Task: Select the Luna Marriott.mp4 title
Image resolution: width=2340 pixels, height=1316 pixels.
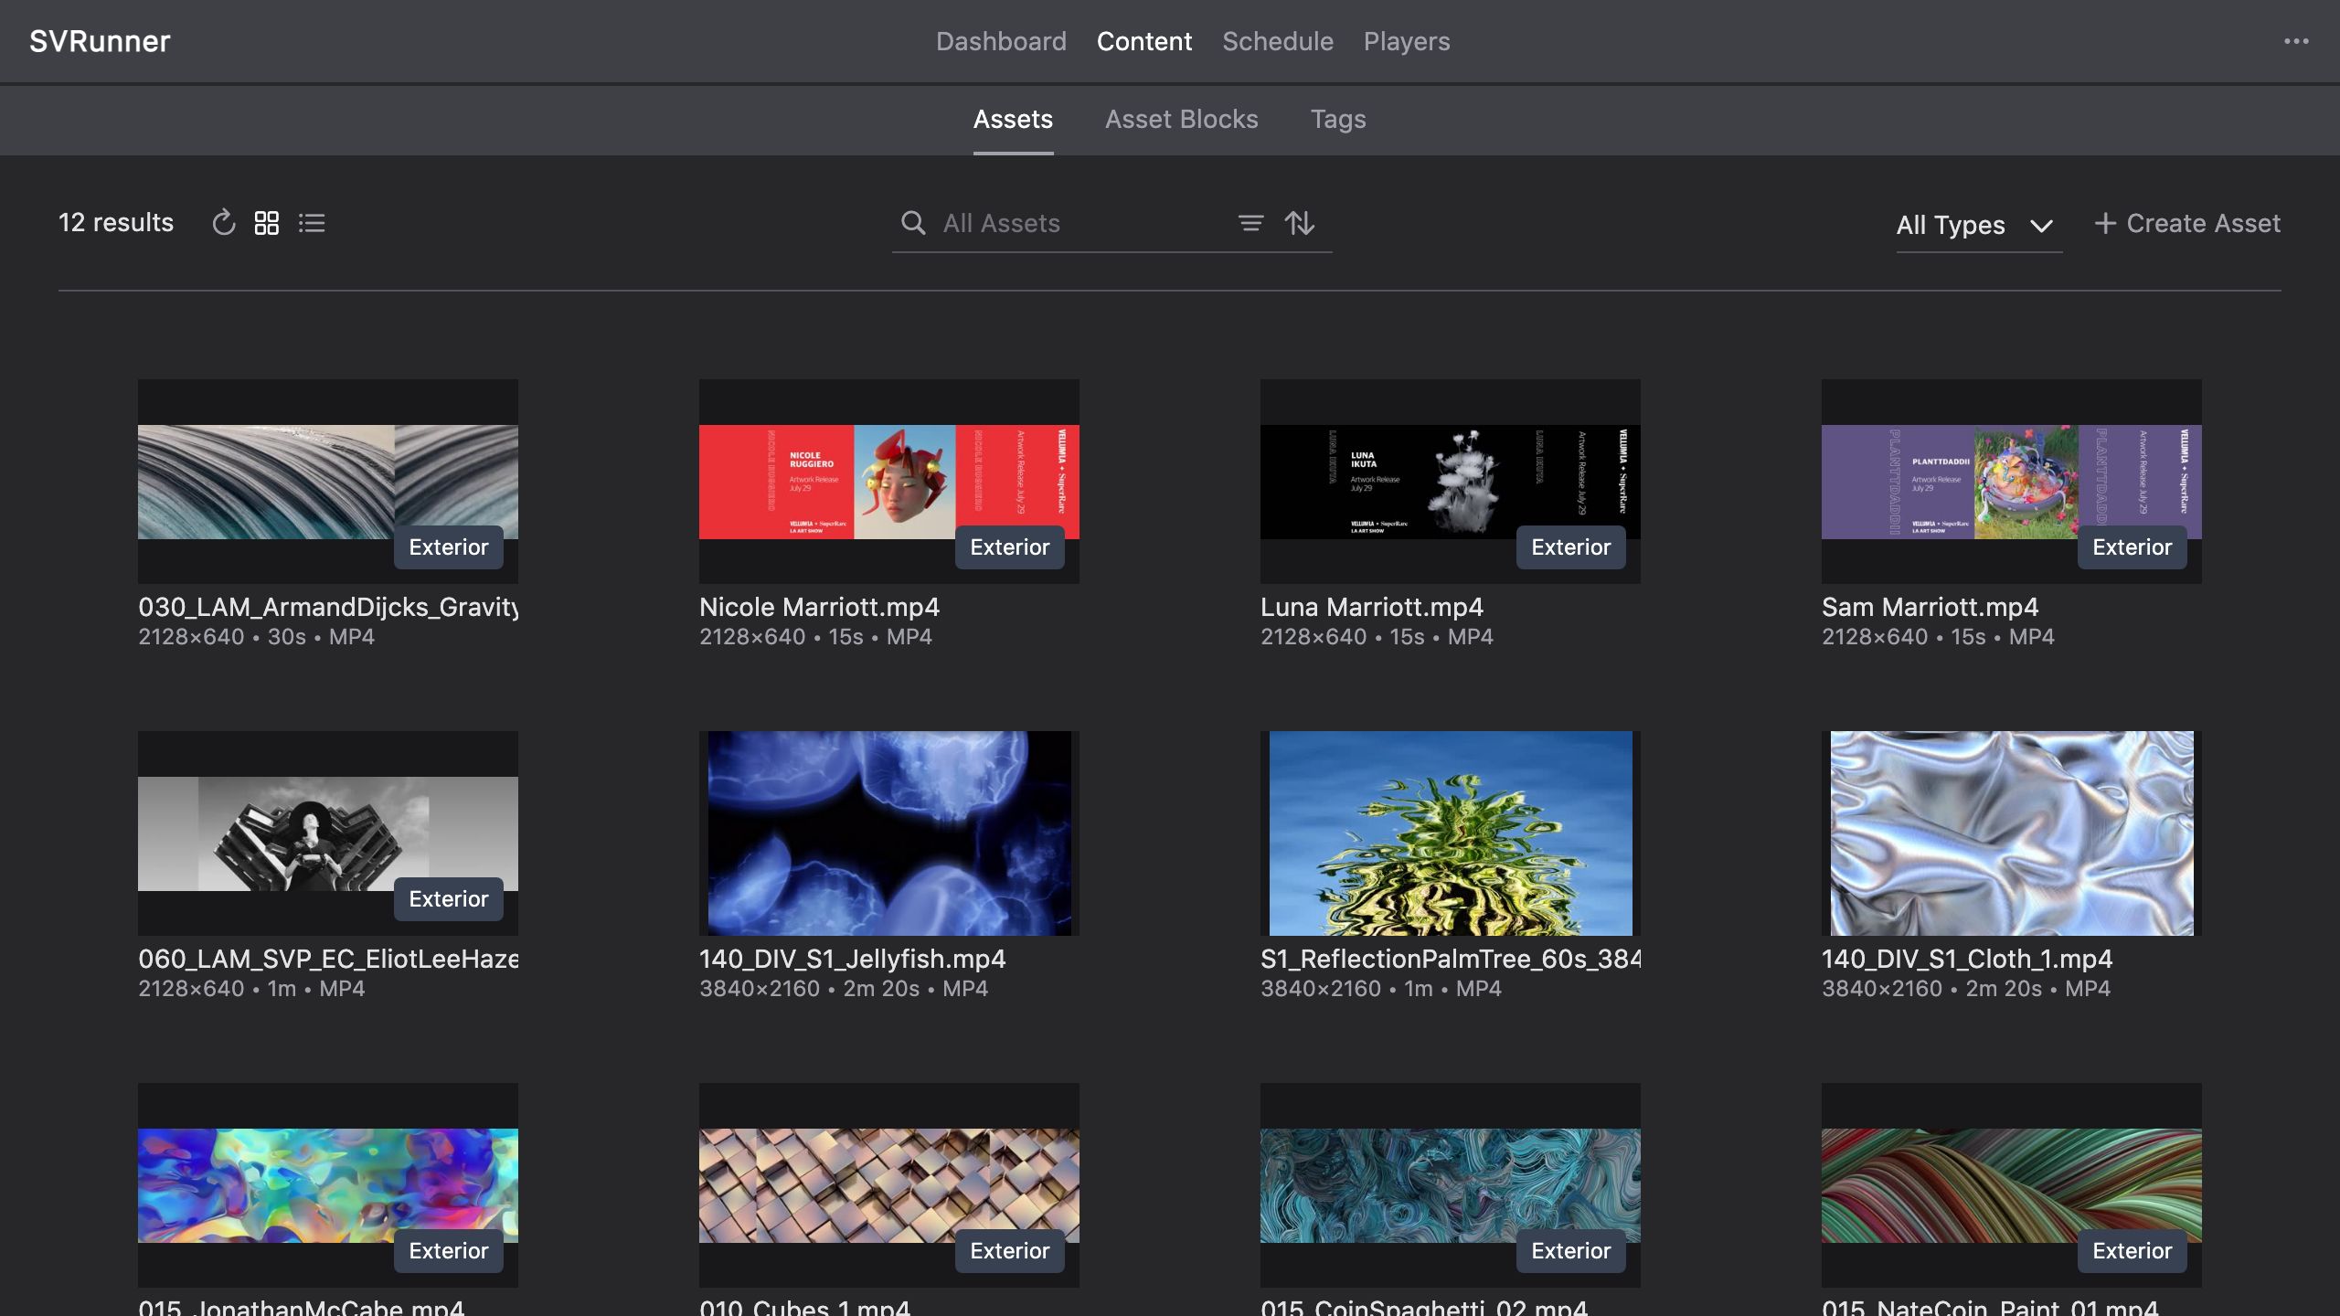Action: [x=1371, y=607]
